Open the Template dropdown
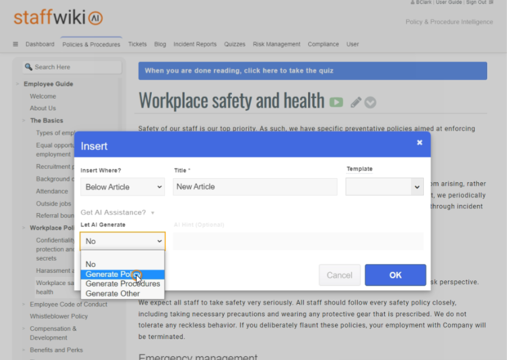The width and height of the screenshot is (507, 360). coord(384,186)
